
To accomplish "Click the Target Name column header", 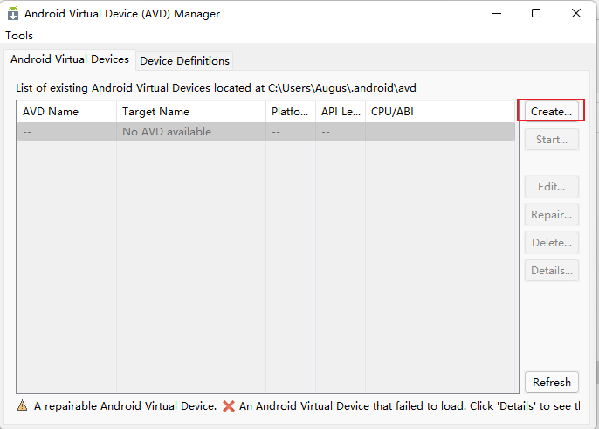I will pos(191,112).
